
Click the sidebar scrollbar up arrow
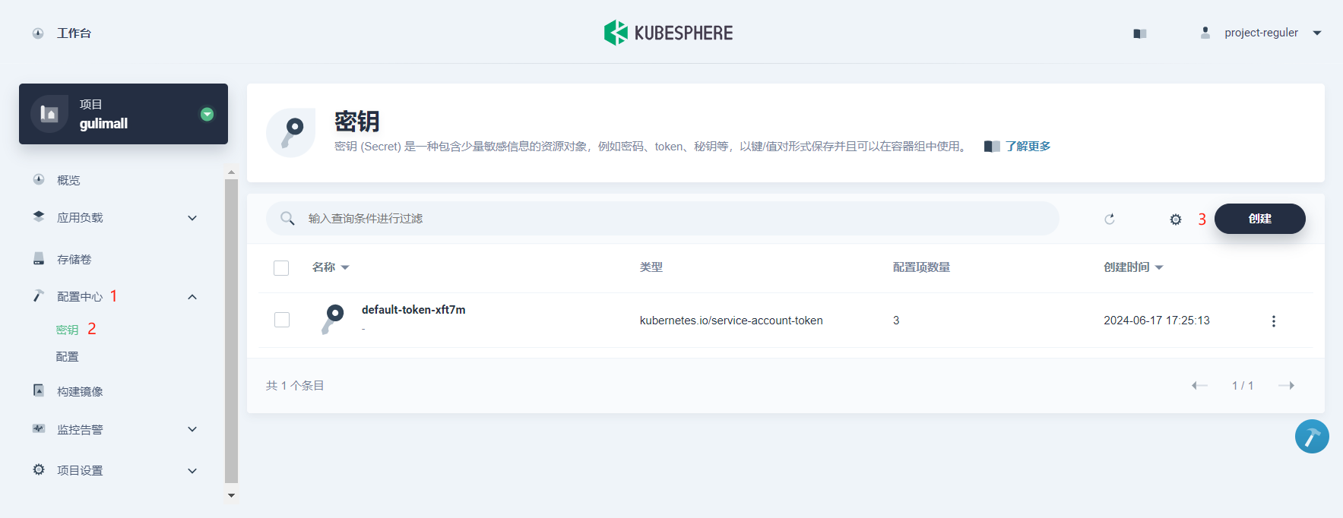tap(231, 173)
